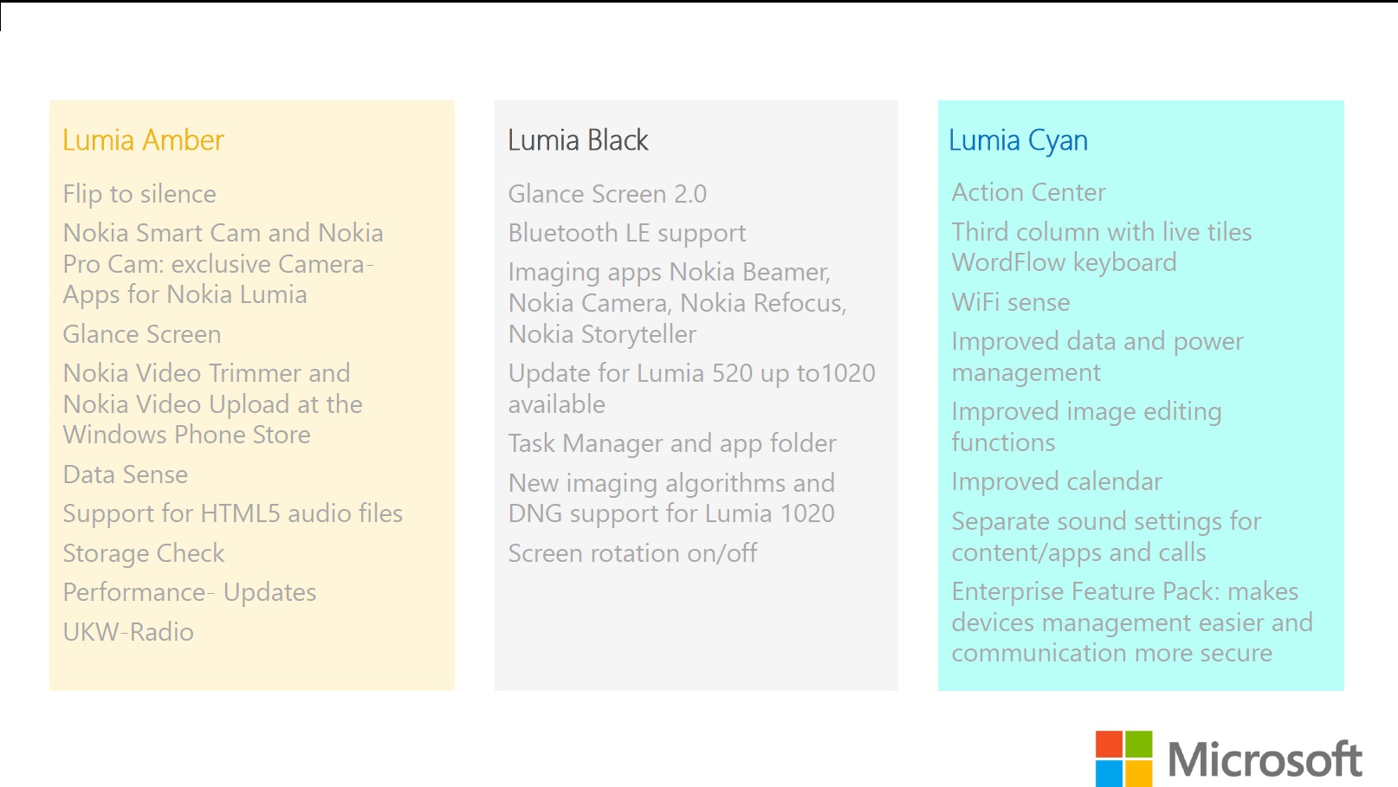The height and width of the screenshot is (787, 1398).
Task: Select the Improved calendar line
Action: point(1056,481)
